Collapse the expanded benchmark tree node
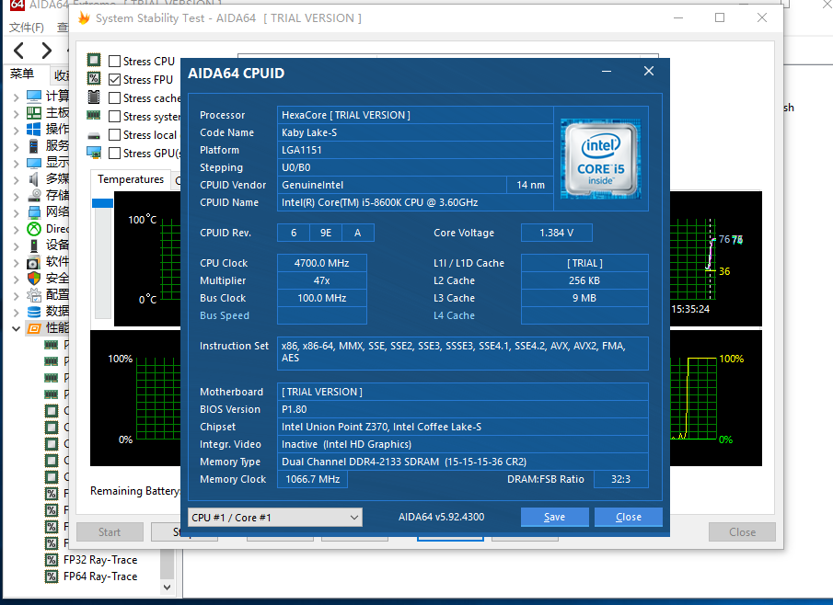Screen dimensions: 833x605 [16, 328]
